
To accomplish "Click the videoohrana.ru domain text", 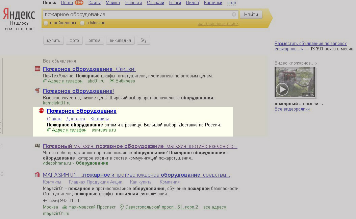I will [57, 163].
